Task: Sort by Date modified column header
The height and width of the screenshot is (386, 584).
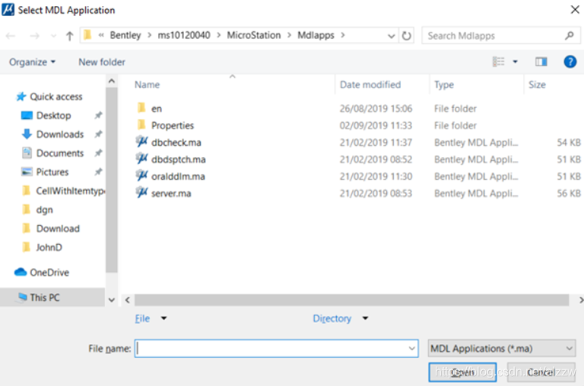Action: pyautogui.click(x=370, y=84)
